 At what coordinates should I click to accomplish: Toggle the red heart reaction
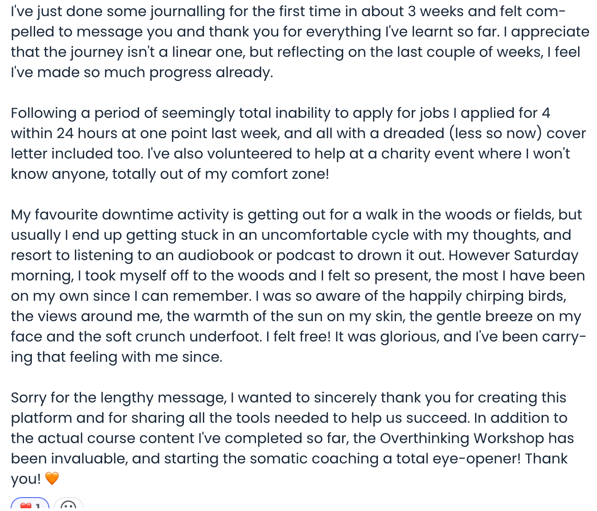point(30,505)
